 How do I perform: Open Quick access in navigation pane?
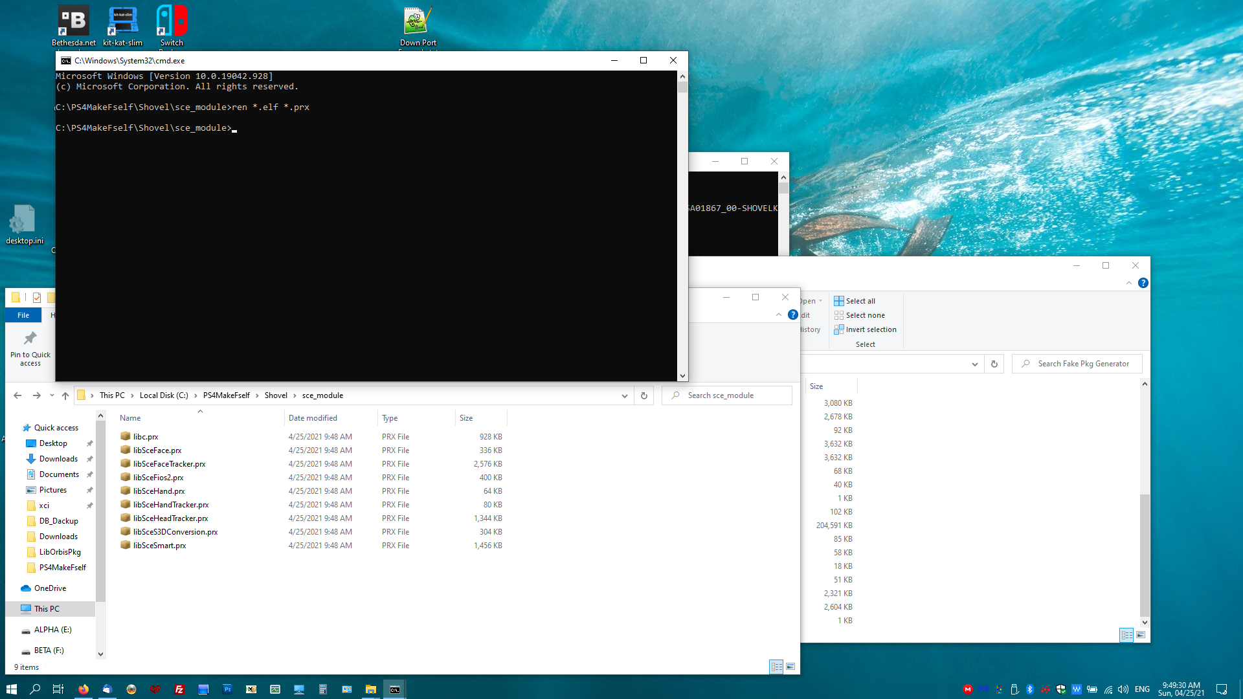click(x=56, y=428)
